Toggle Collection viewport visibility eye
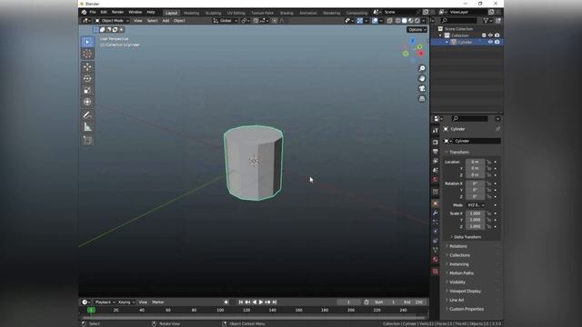 pyautogui.click(x=490, y=35)
